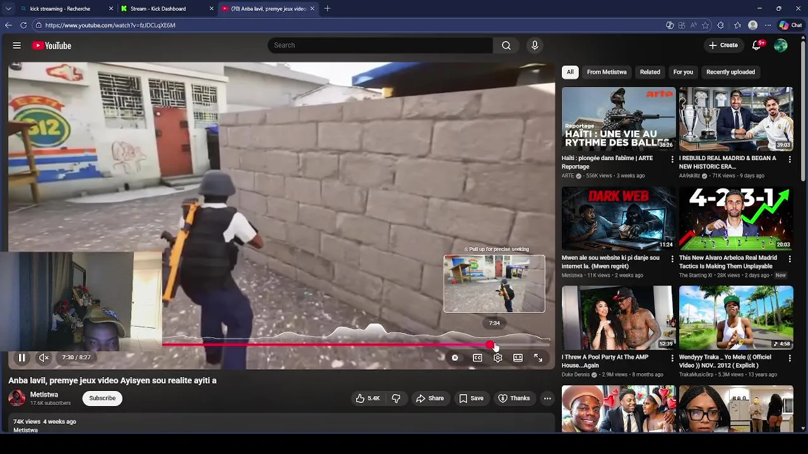Open options menu for Dark Web video

tap(672, 259)
